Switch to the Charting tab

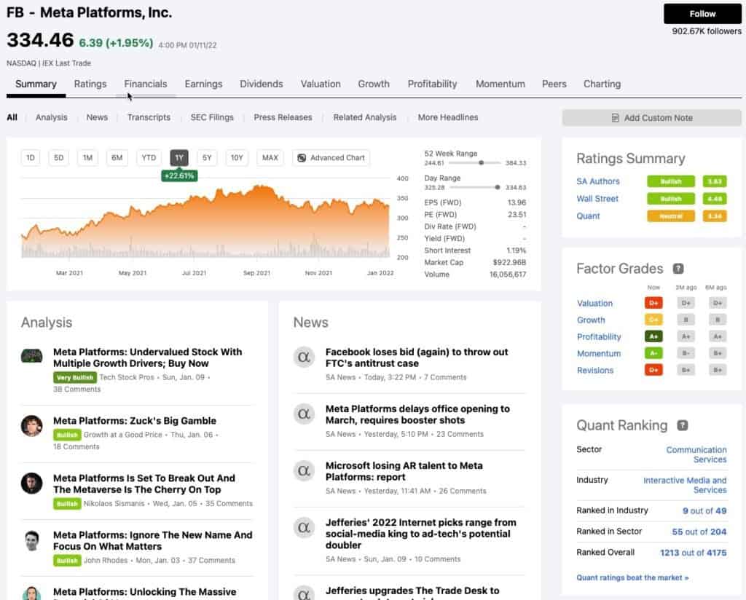click(x=602, y=84)
